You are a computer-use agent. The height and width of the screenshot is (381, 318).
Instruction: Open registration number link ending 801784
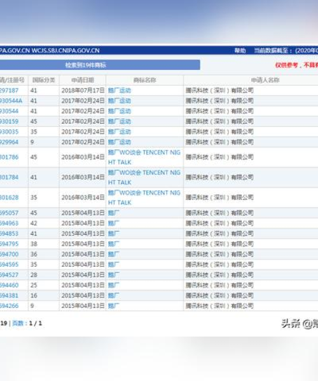(9, 177)
